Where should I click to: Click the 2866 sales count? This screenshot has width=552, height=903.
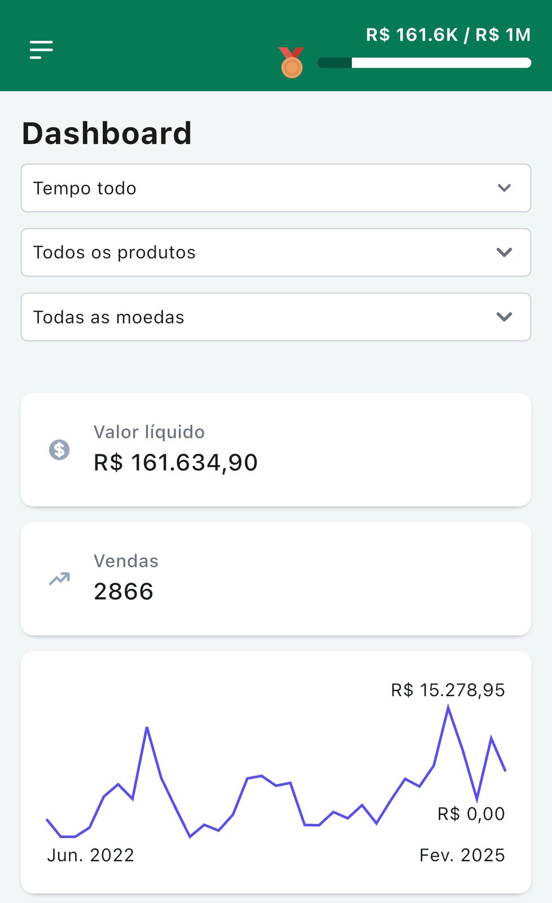(124, 591)
